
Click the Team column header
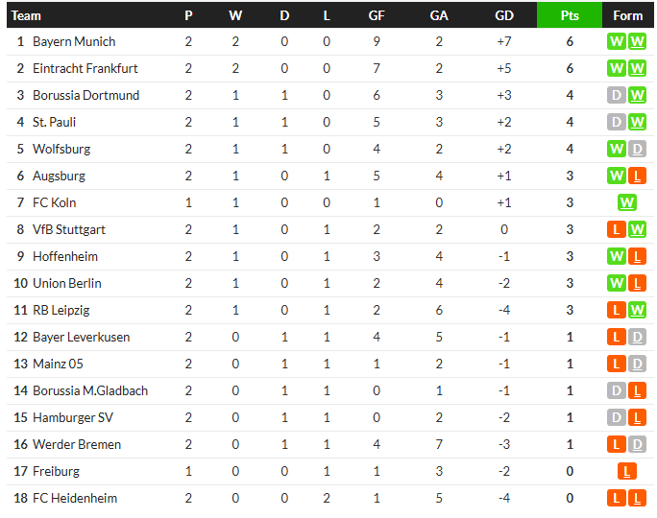[x=26, y=15]
